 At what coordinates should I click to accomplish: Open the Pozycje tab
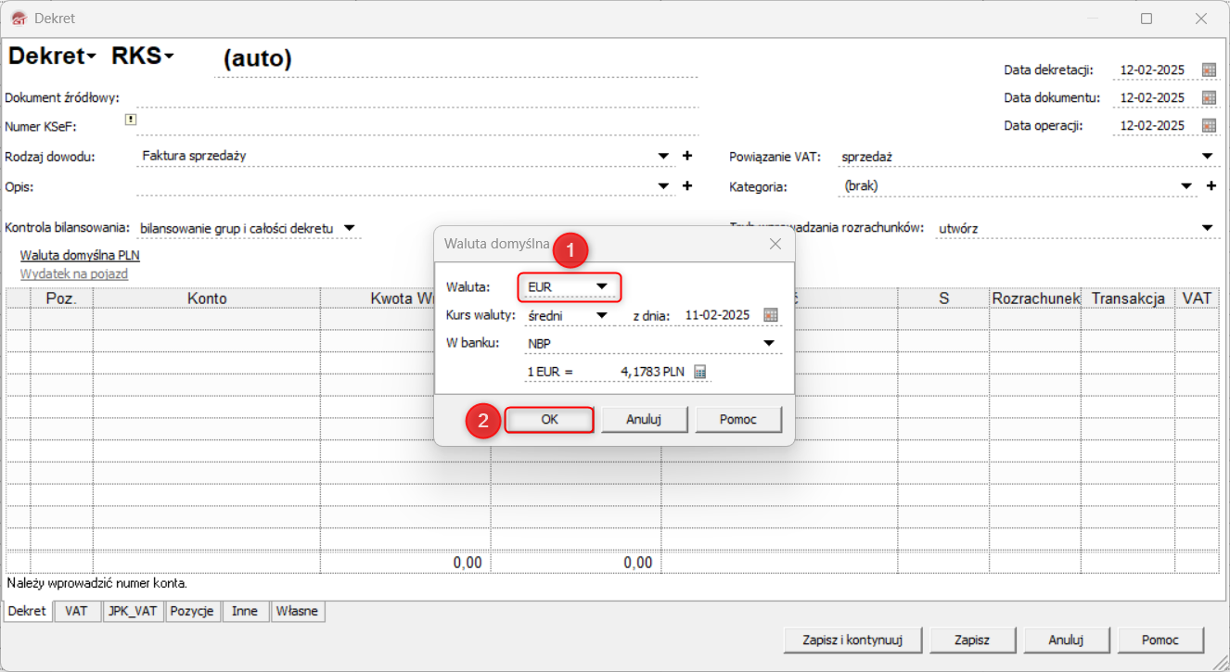pyautogui.click(x=193, y=612)
